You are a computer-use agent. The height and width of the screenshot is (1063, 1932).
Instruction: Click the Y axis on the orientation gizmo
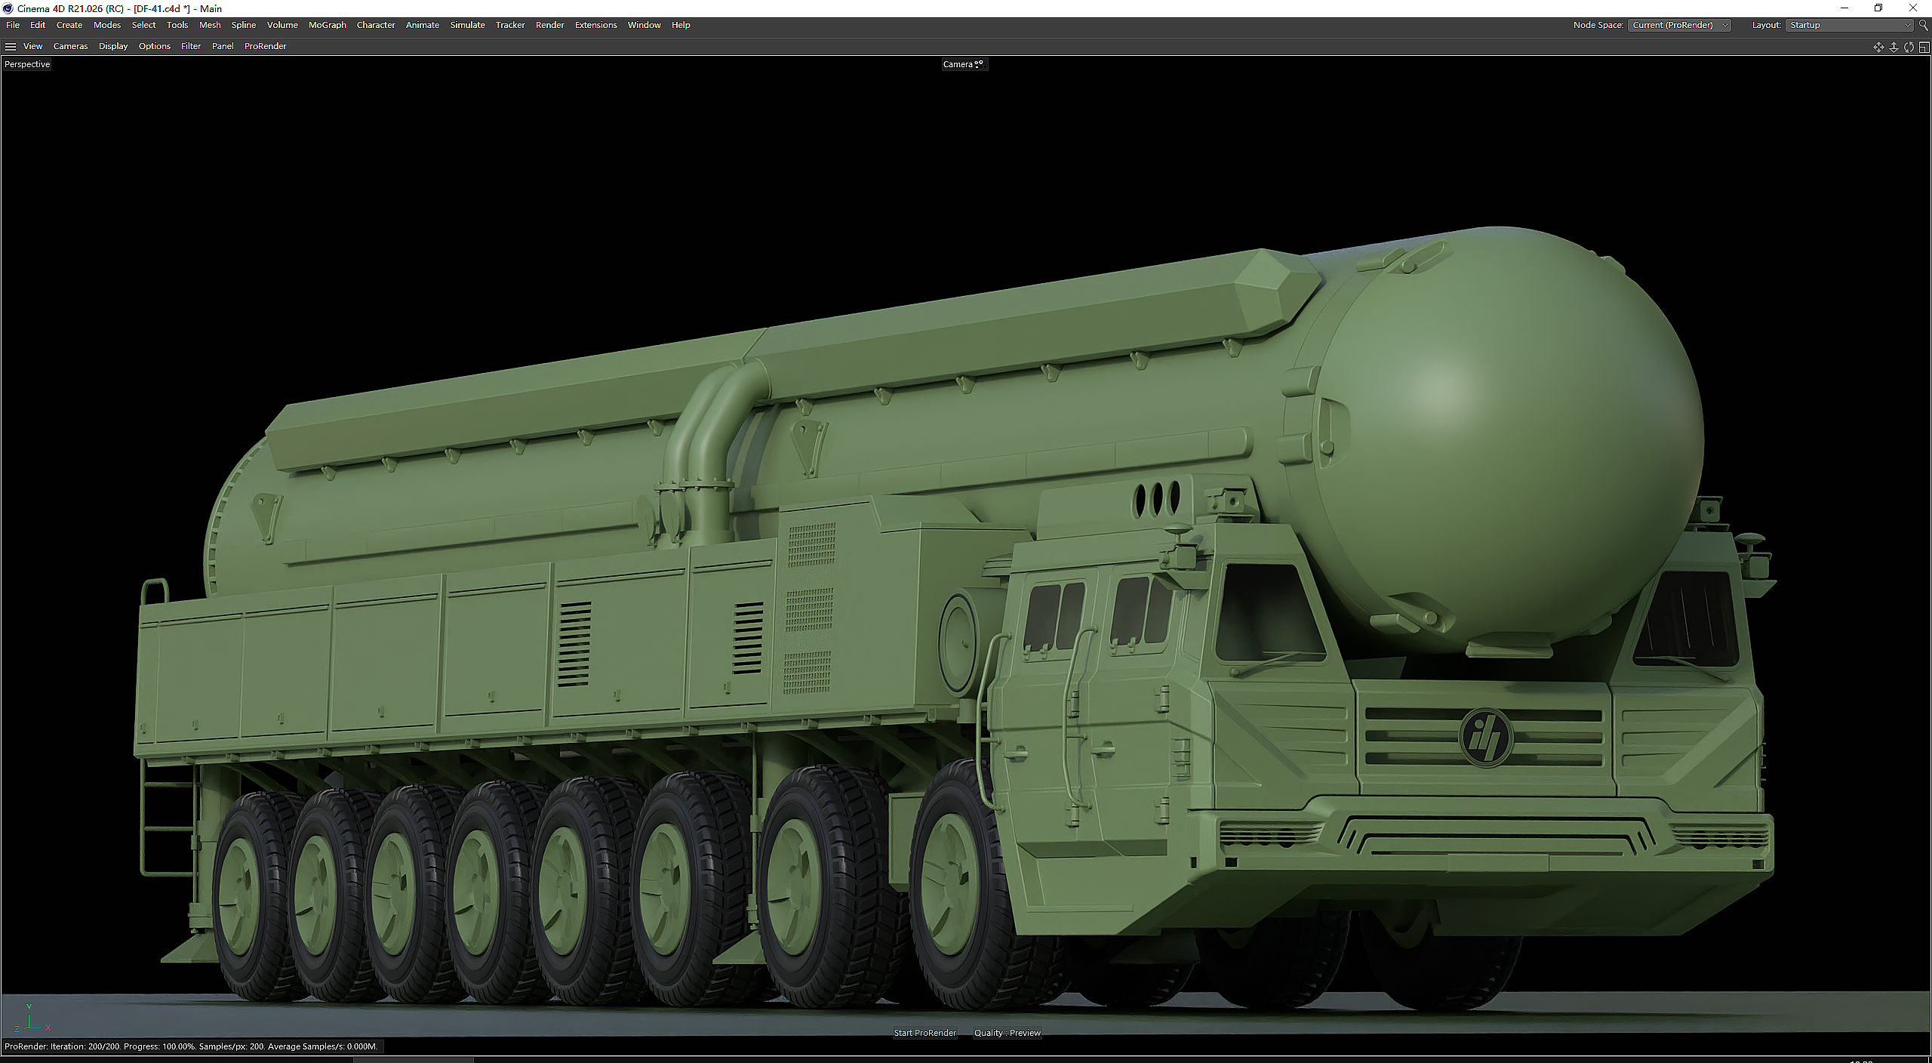tap(29, 1007)
